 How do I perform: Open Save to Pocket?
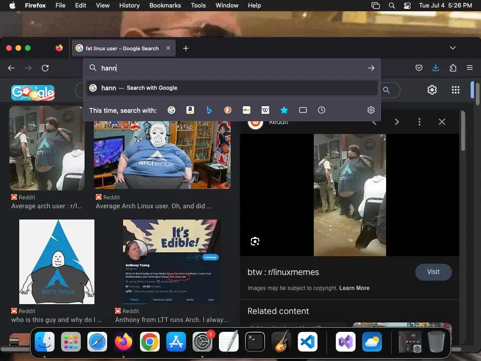pyautogui.click(x=419, y=68)
